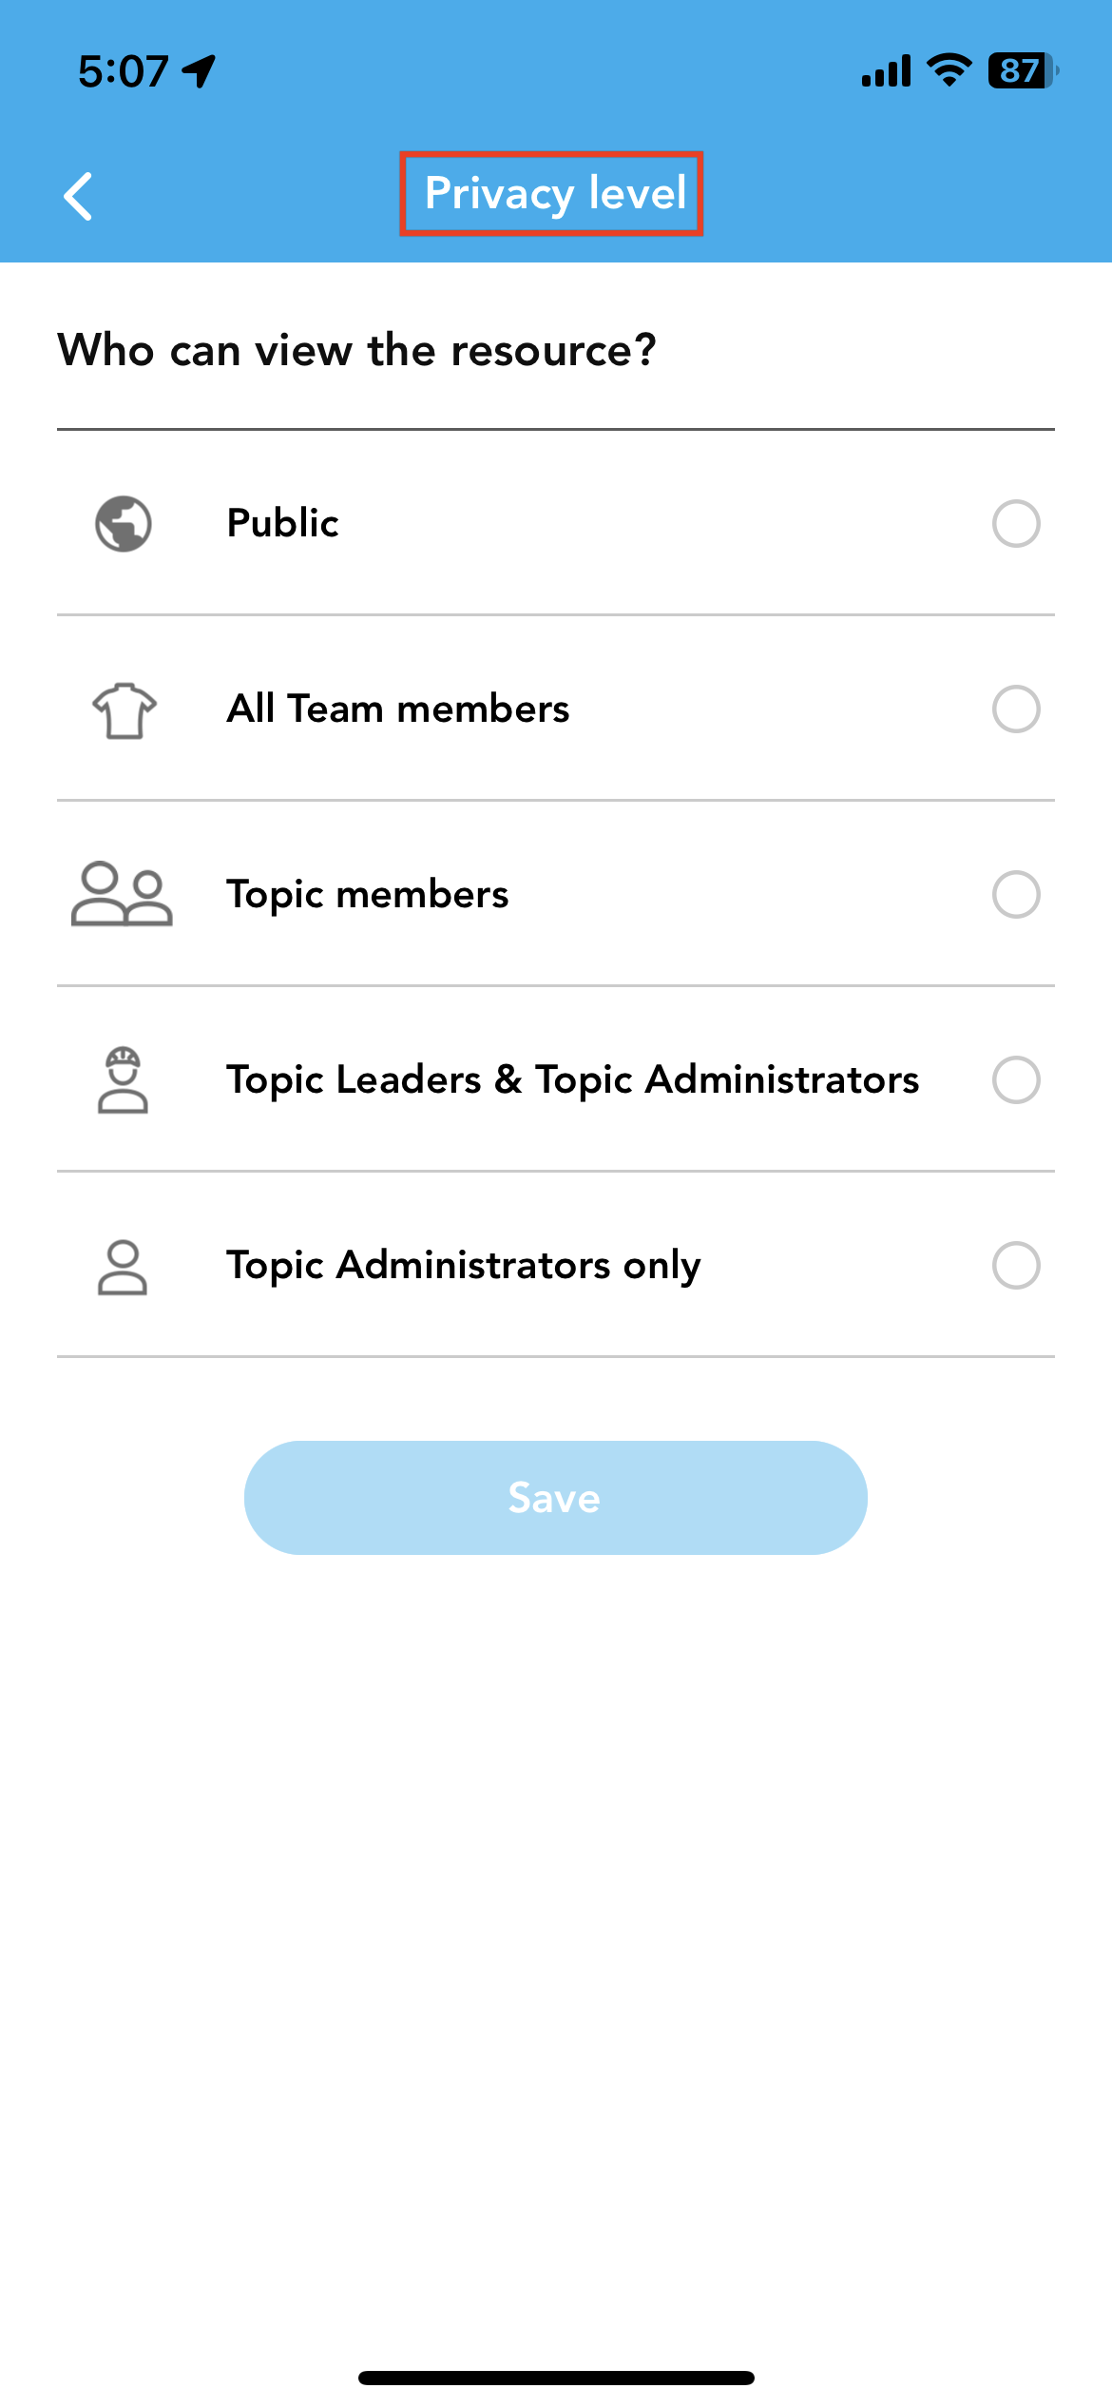Tap the battery level indicator

point(1024,70)
